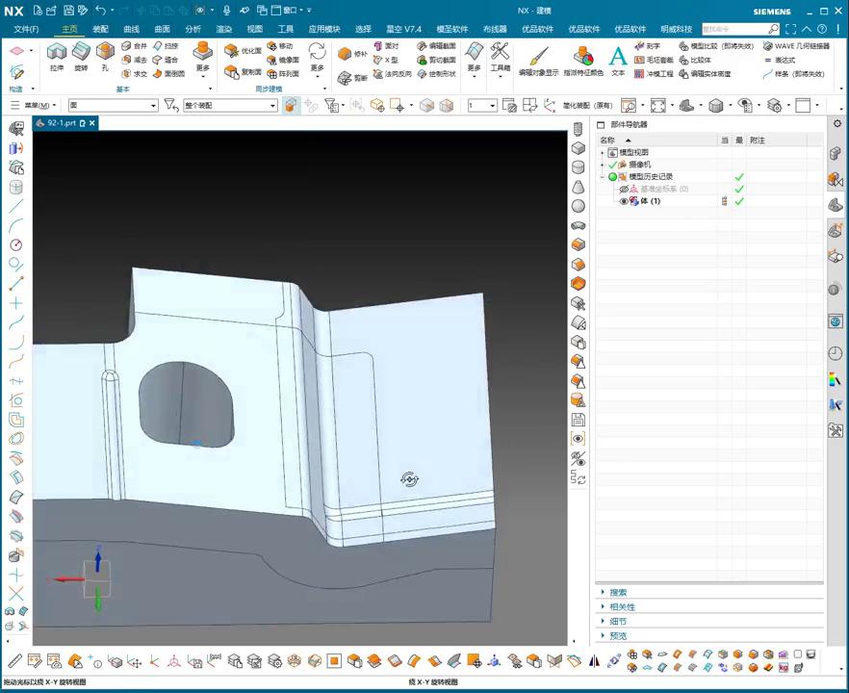Open the history clock panel in right sidebar
849x693 pixels.
pyautogui.click(x=835, y=354)
